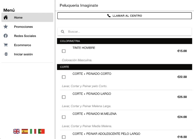Switch language with the UK flag
This screenshot has height=139, width=194.
tap(16, 131)
